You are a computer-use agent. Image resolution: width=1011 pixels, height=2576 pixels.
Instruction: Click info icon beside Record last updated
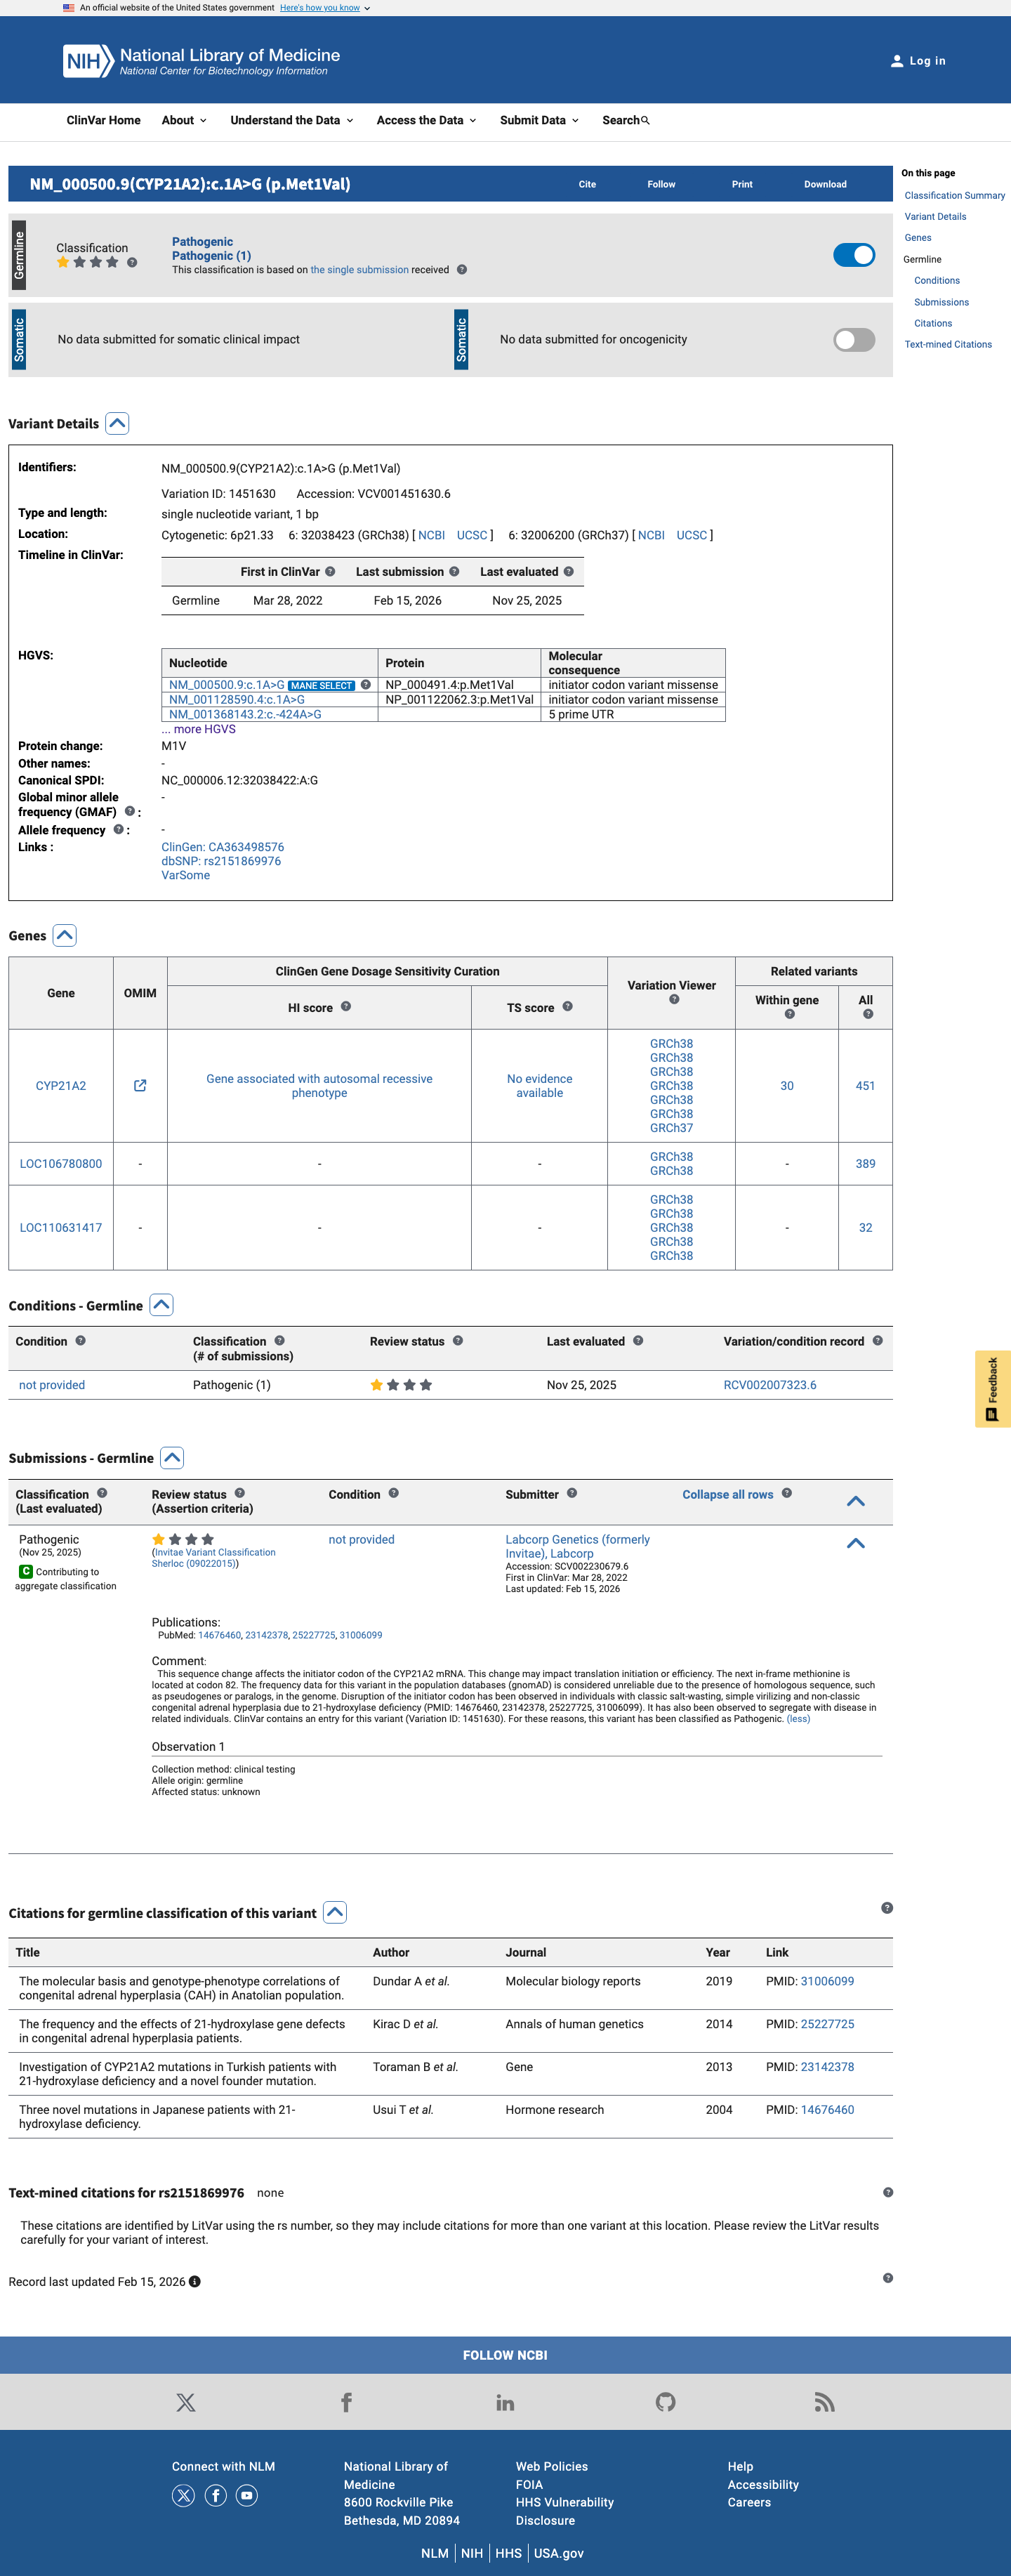click(x=195, y=2282)
